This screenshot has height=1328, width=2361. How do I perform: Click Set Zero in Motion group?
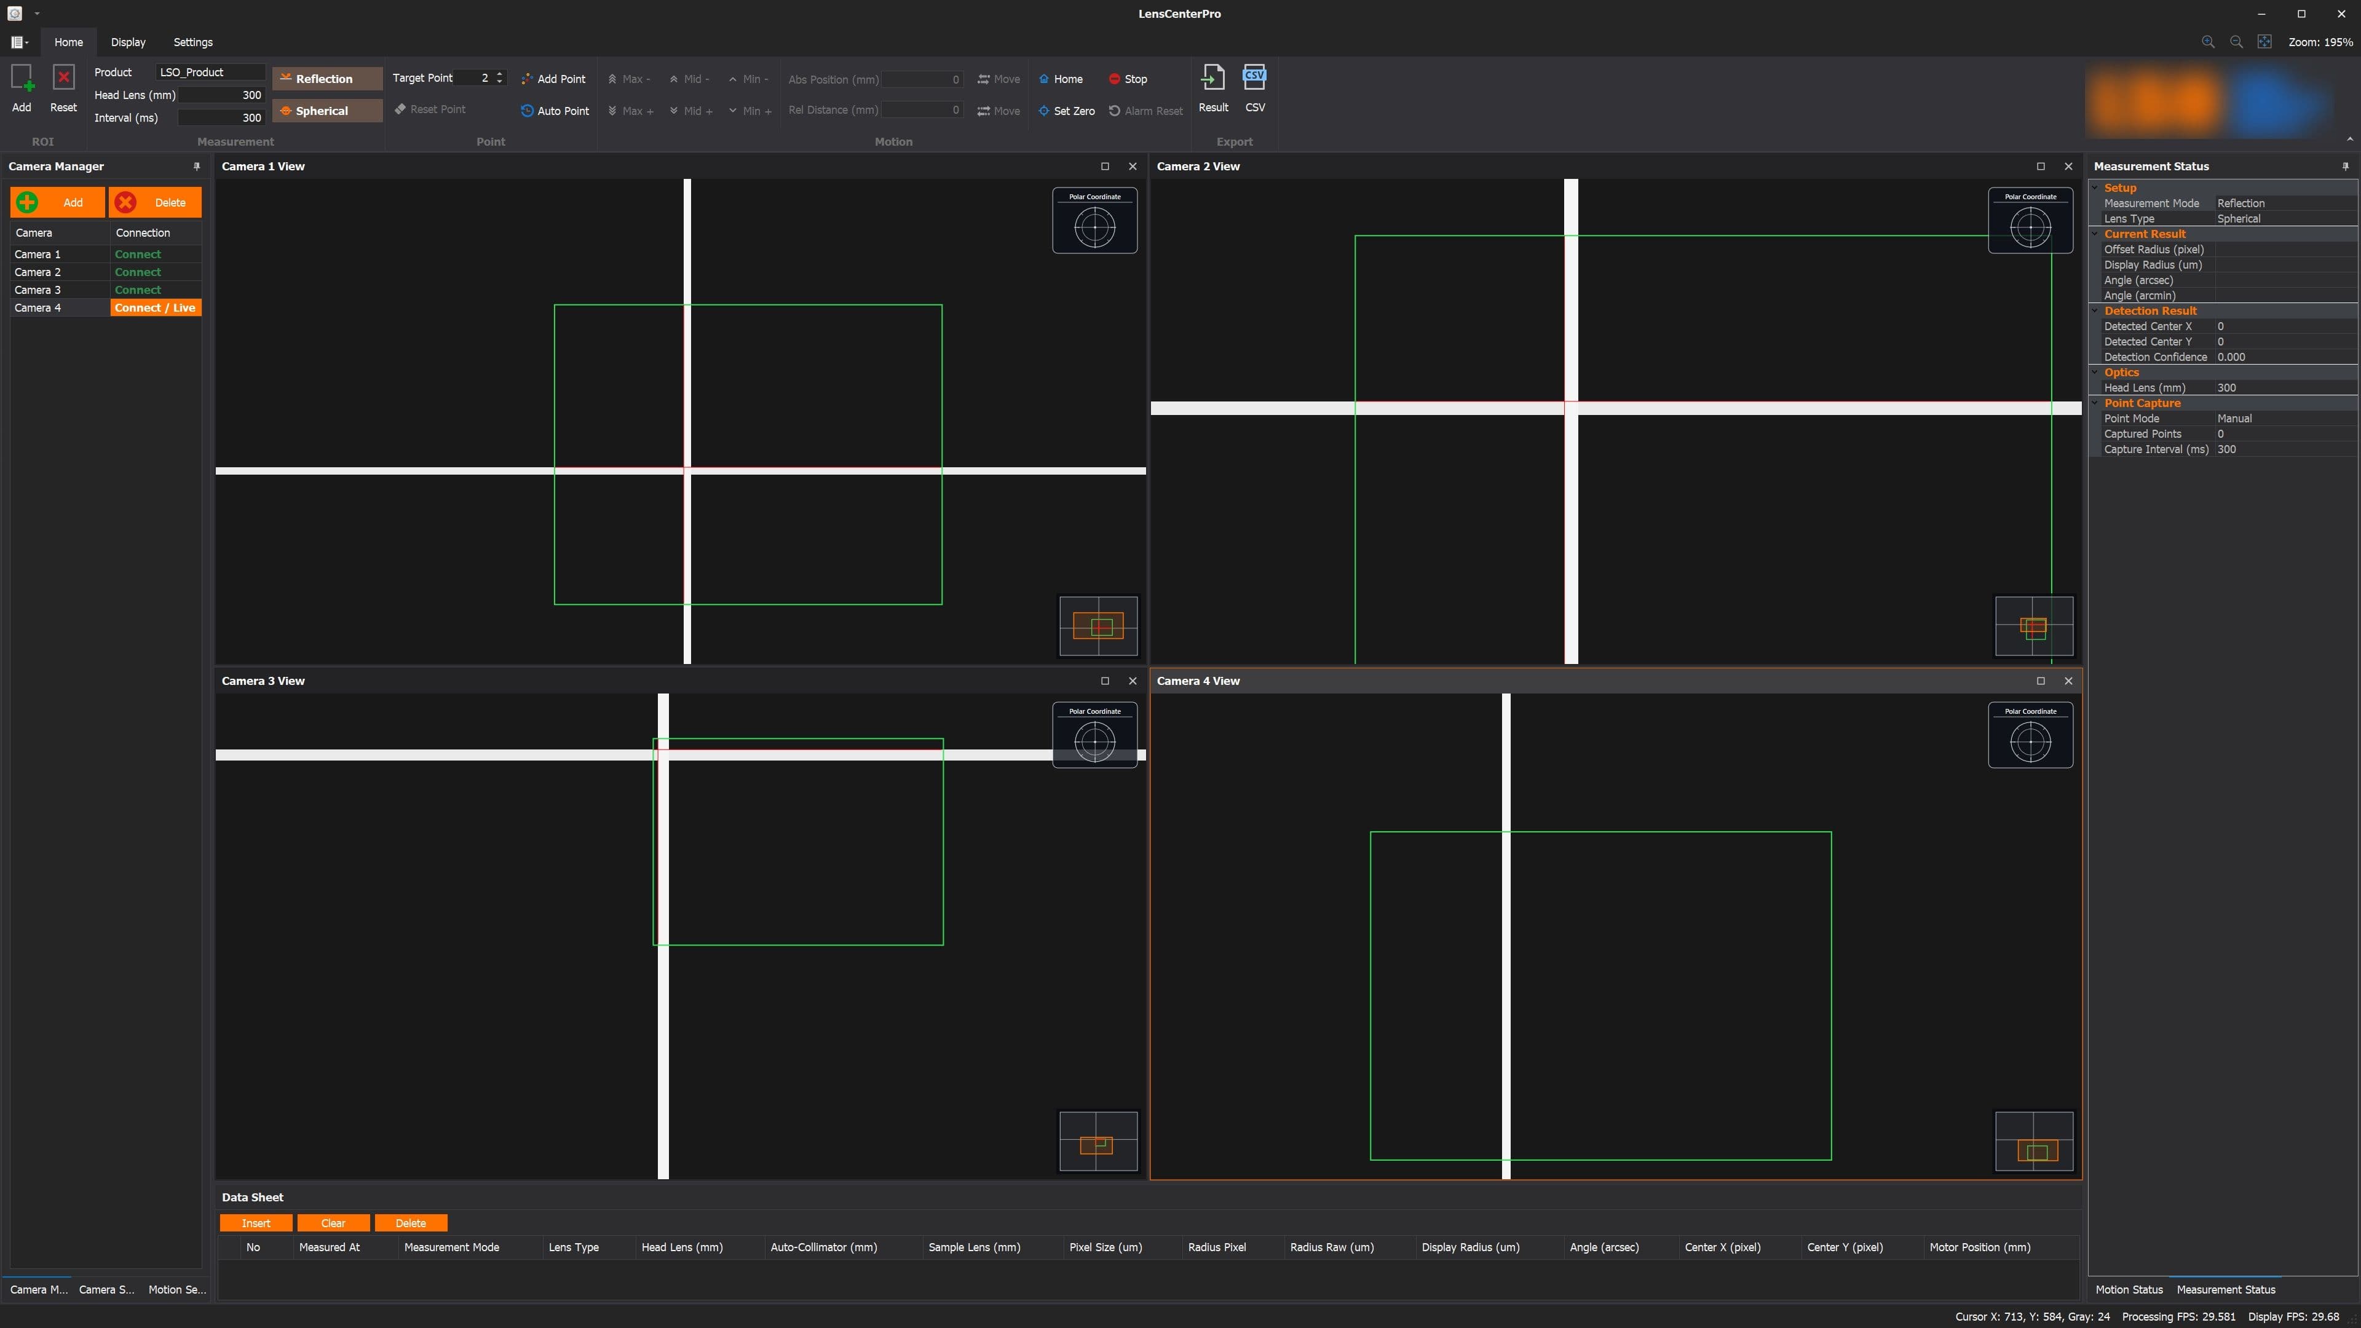click(1066, 111)
